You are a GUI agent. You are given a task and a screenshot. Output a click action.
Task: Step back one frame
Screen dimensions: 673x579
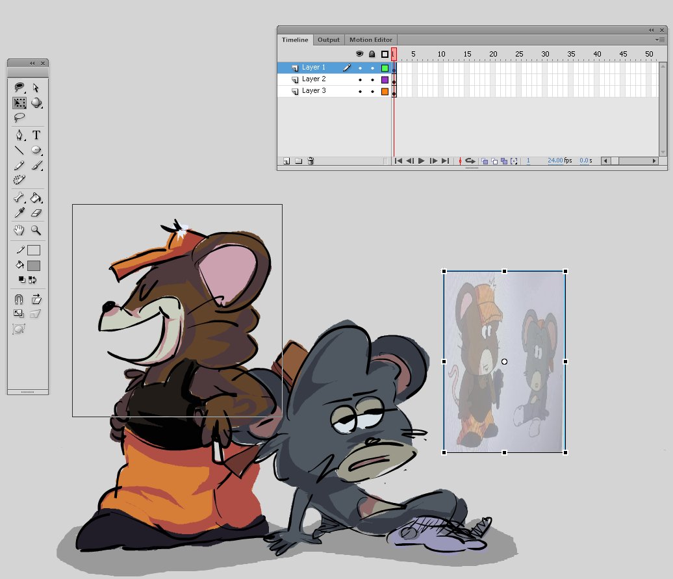click(410, 161)
